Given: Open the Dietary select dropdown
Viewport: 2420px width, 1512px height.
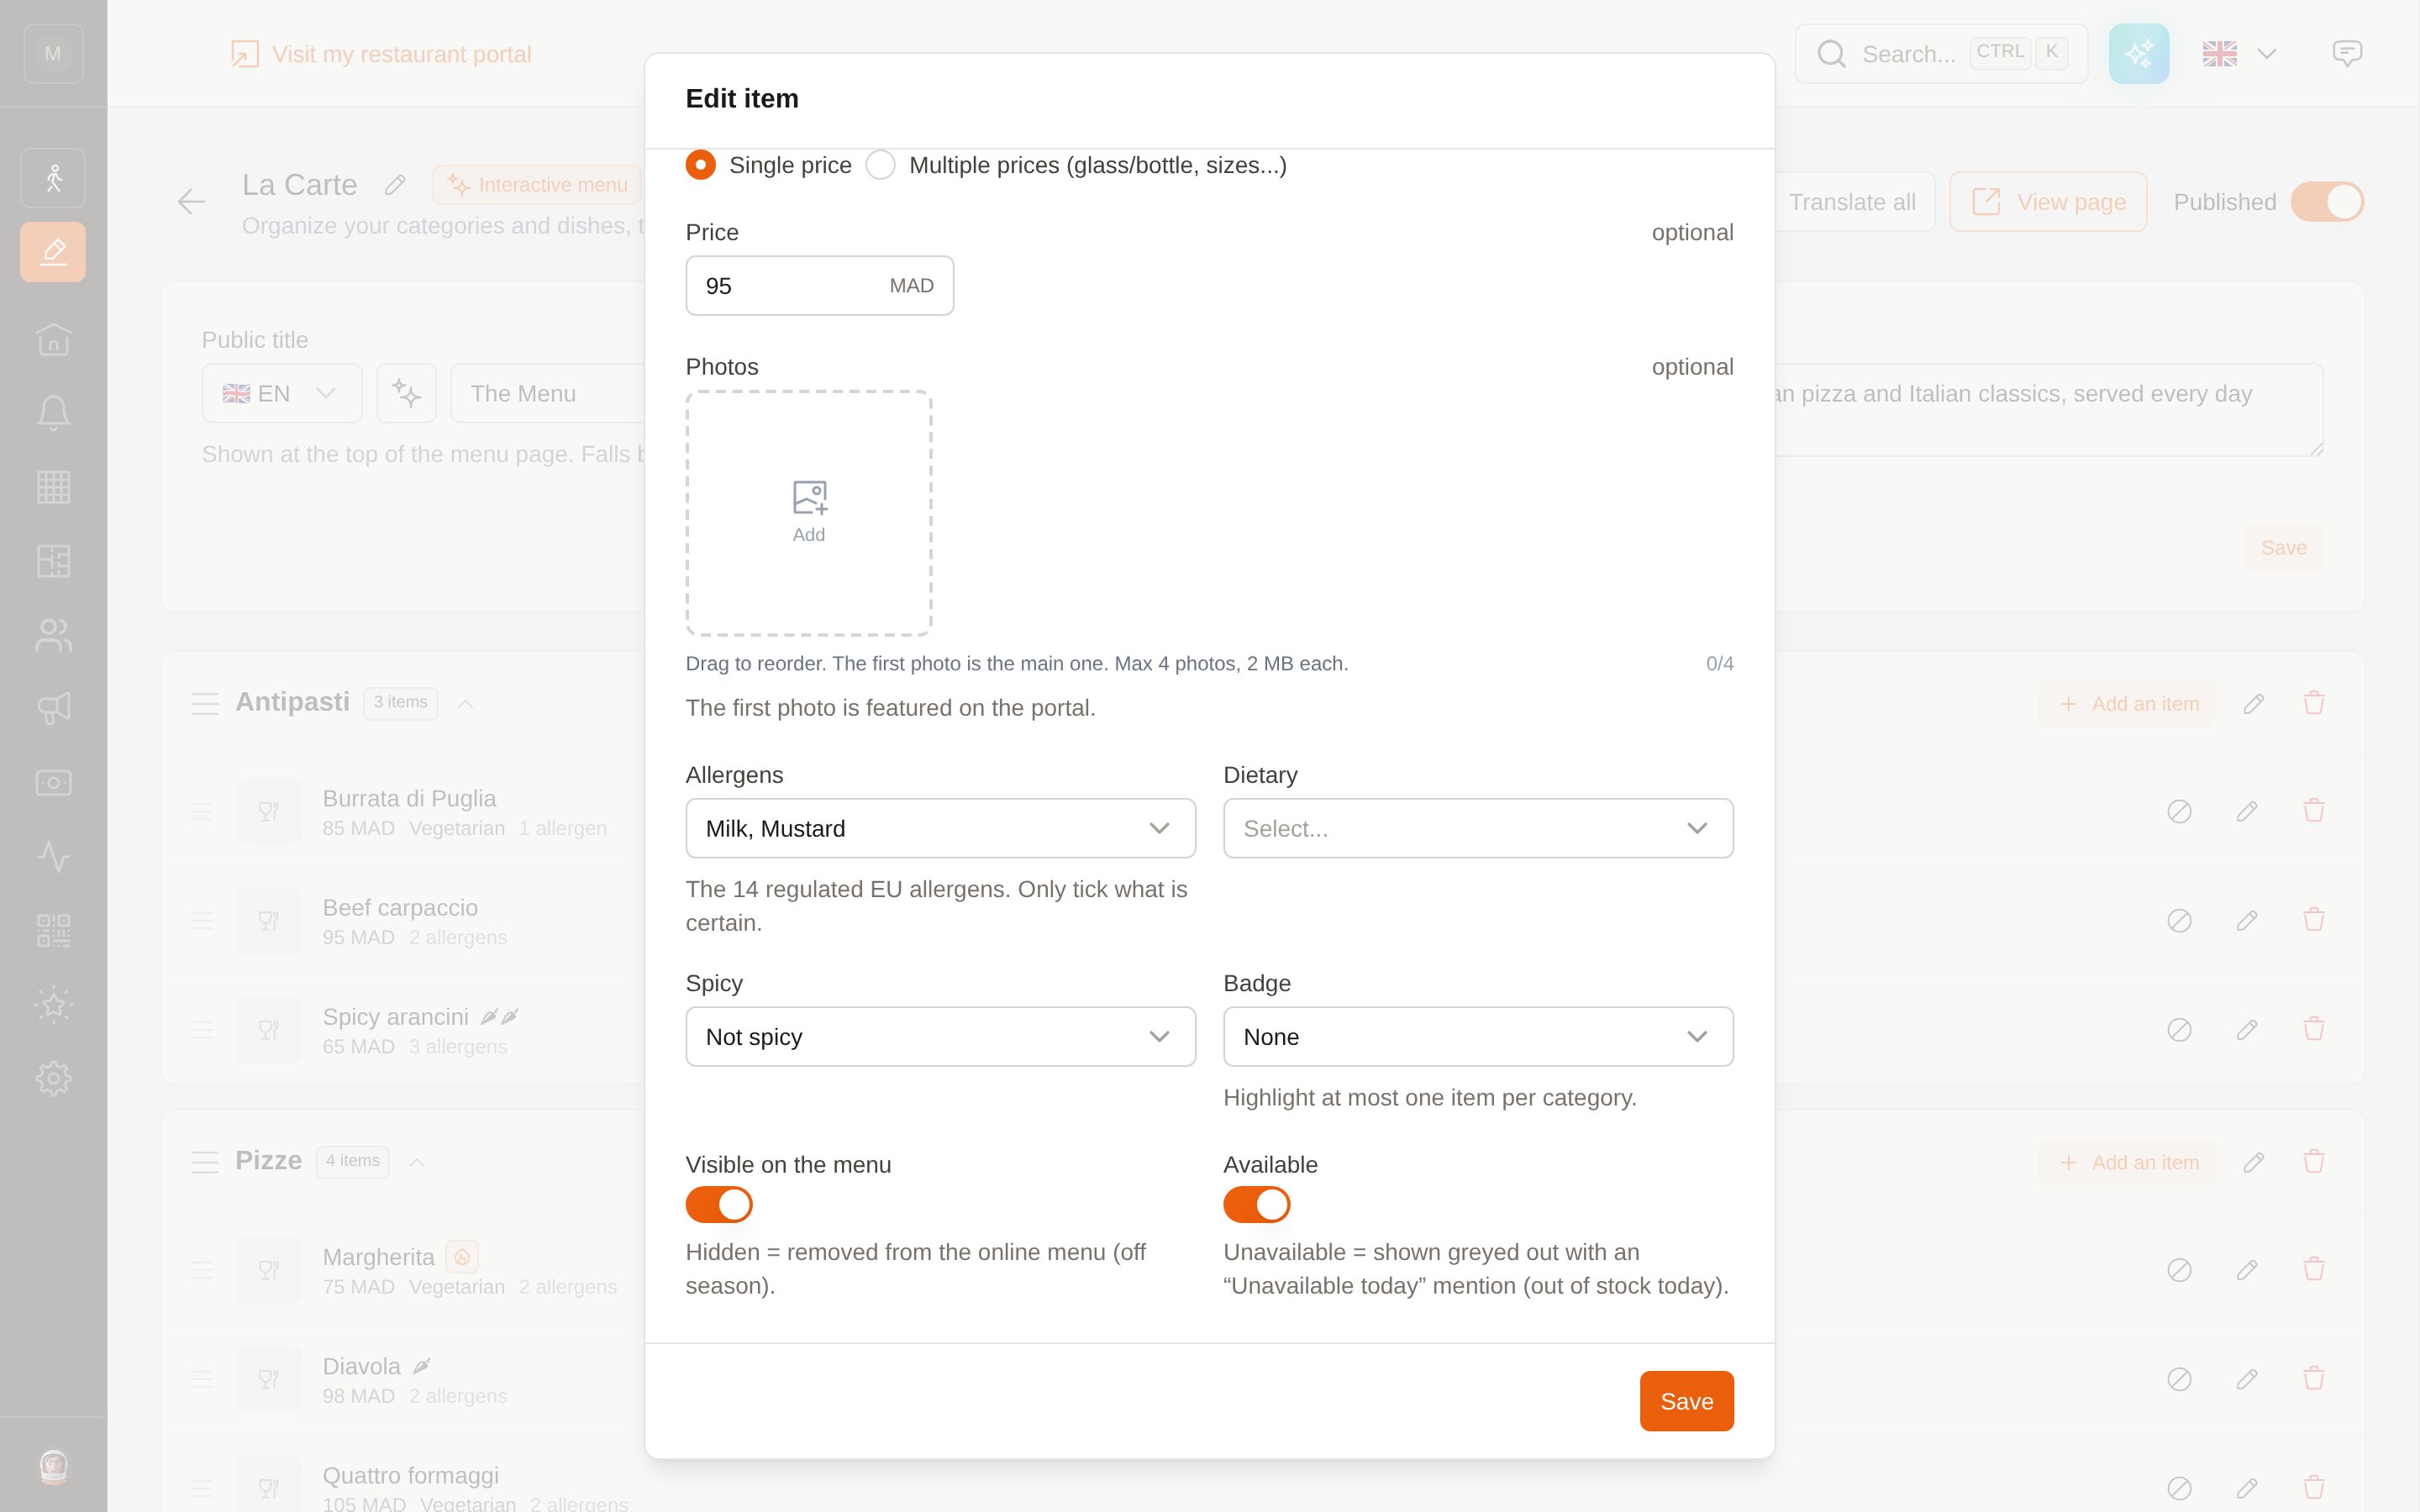Looking at the screenshot, I should click(x=1478, y=828).
